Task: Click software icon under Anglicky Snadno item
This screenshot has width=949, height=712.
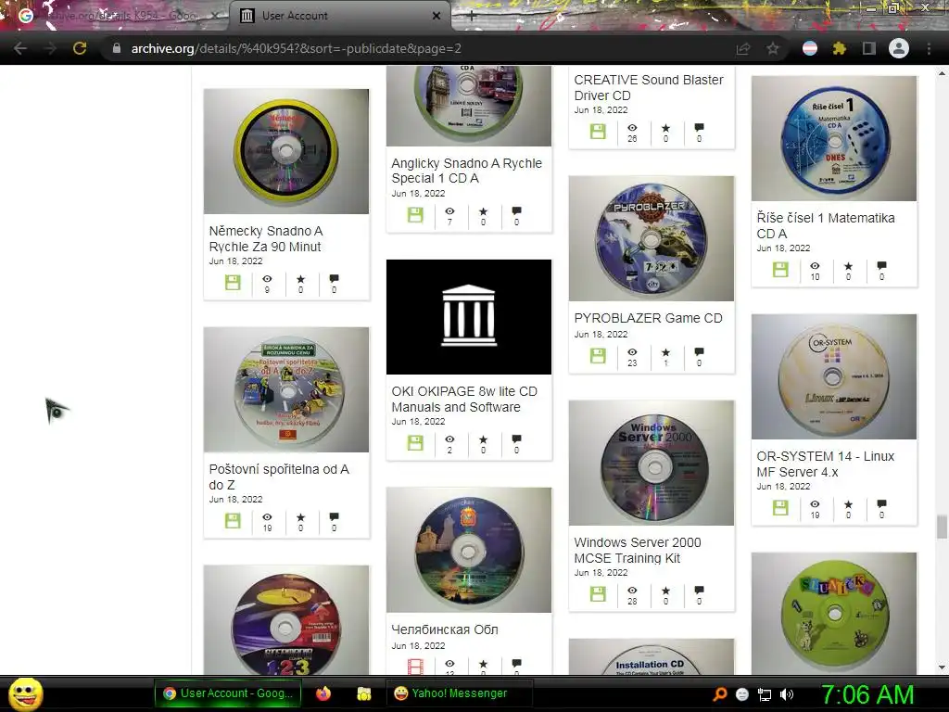Action: (415, 214)
